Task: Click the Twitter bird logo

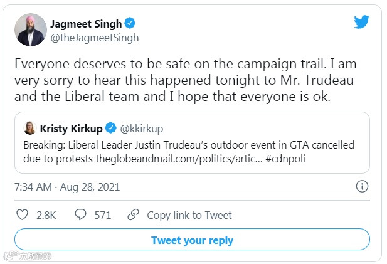Action: 361,23
